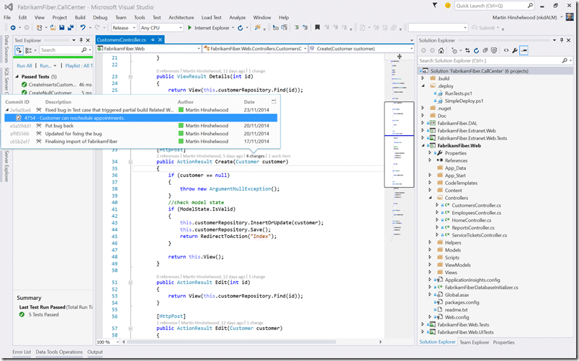Collapse the 2e9a0be6 commit row
The width and height of the screenshot is (579, 361).
[x=7, y=110]
